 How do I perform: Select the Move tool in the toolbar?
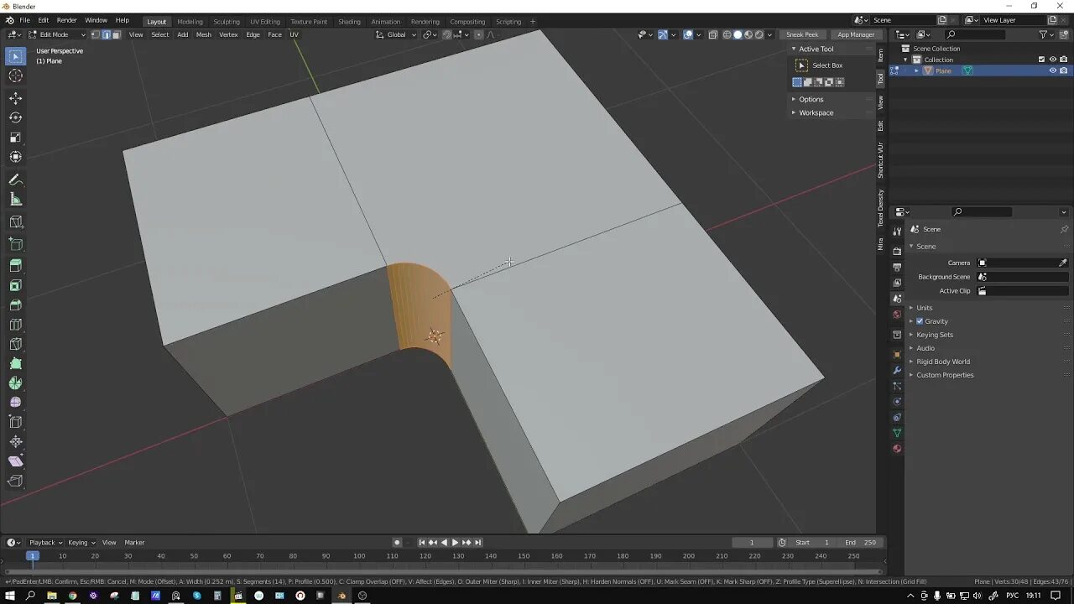pyautogui.click(x=15, y=98)
